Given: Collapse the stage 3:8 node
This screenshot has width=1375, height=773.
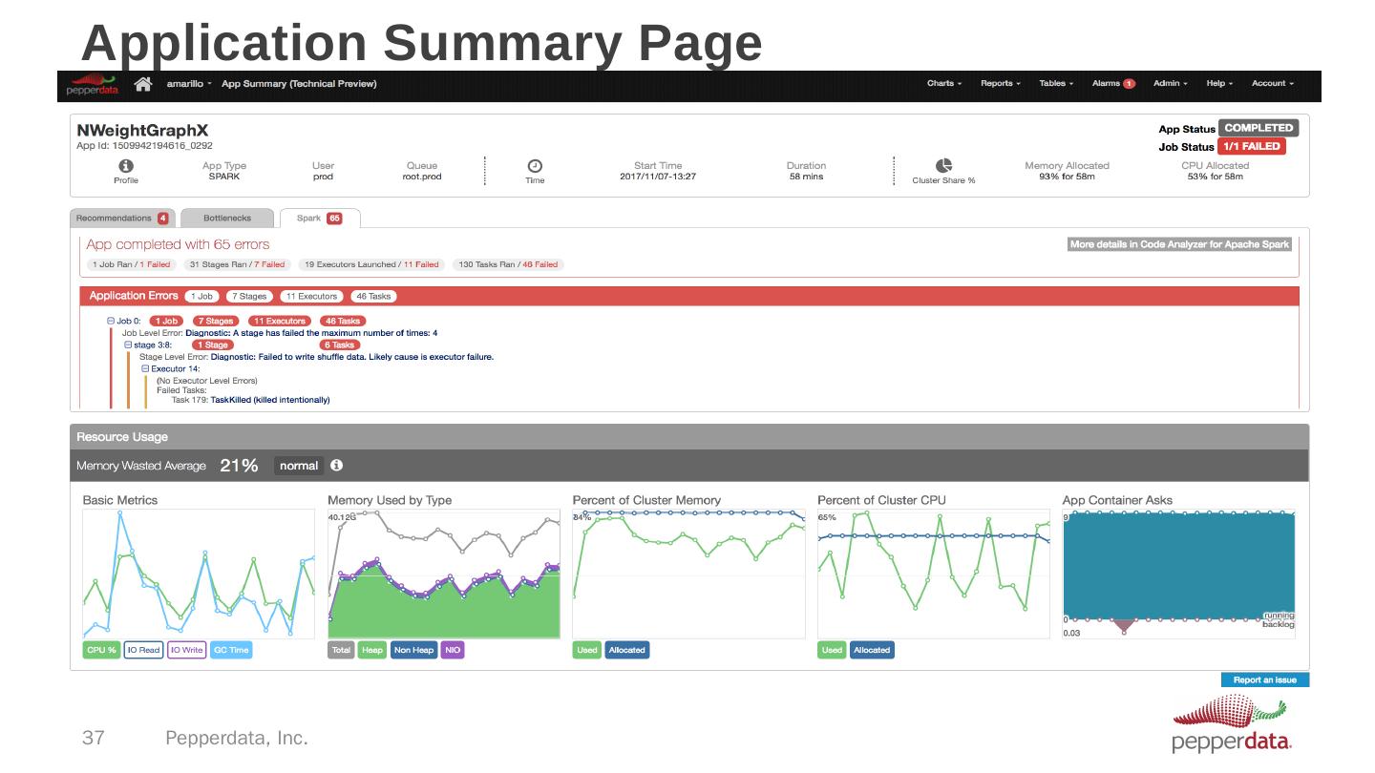Looking at the screenshot, I should point(127,345).
